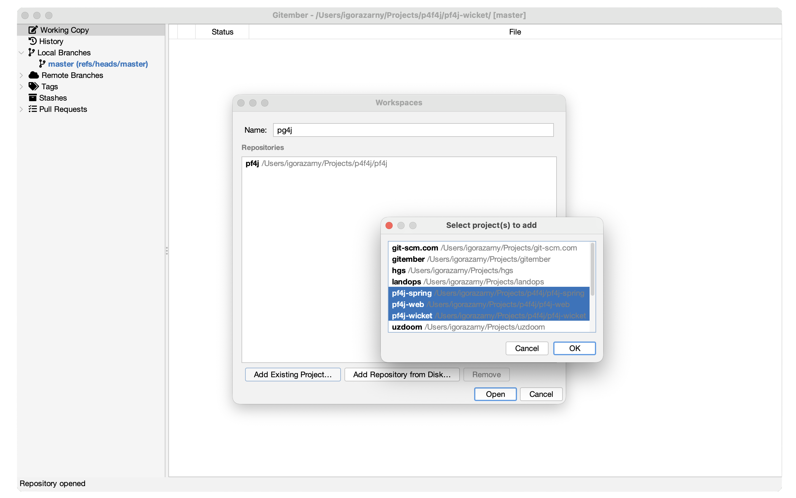Expand the Tags tree node
This screenshot has width=796, height=498.
coord(21,87)
